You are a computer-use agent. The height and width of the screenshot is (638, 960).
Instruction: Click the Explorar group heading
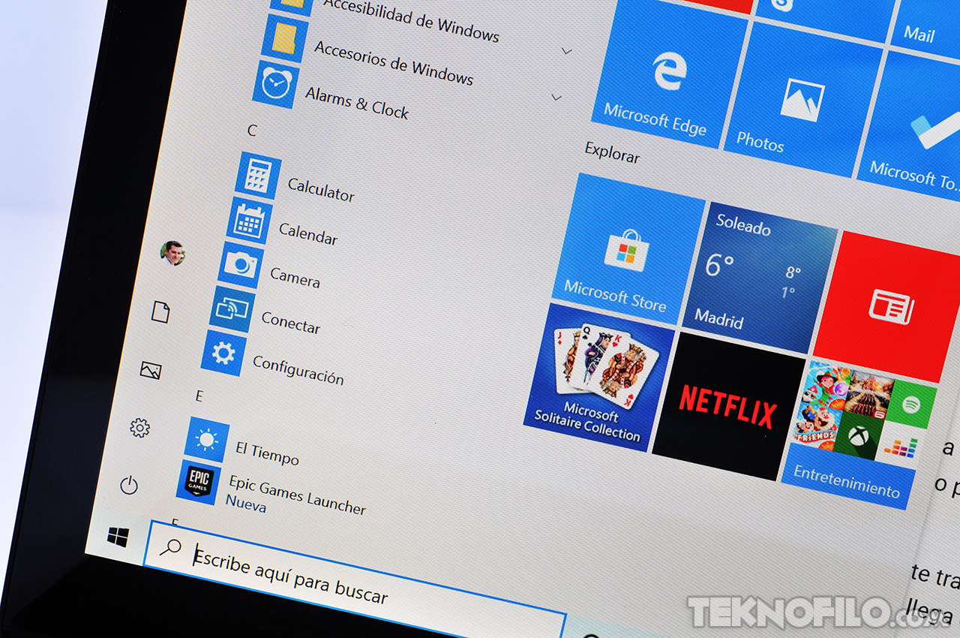tap(613, 152)
